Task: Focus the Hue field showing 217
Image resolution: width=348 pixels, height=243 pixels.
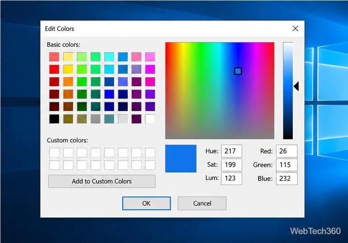Action: click(232, 151)
